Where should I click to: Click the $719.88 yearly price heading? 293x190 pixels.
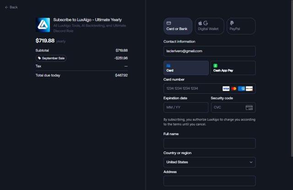tap(45, 41)
